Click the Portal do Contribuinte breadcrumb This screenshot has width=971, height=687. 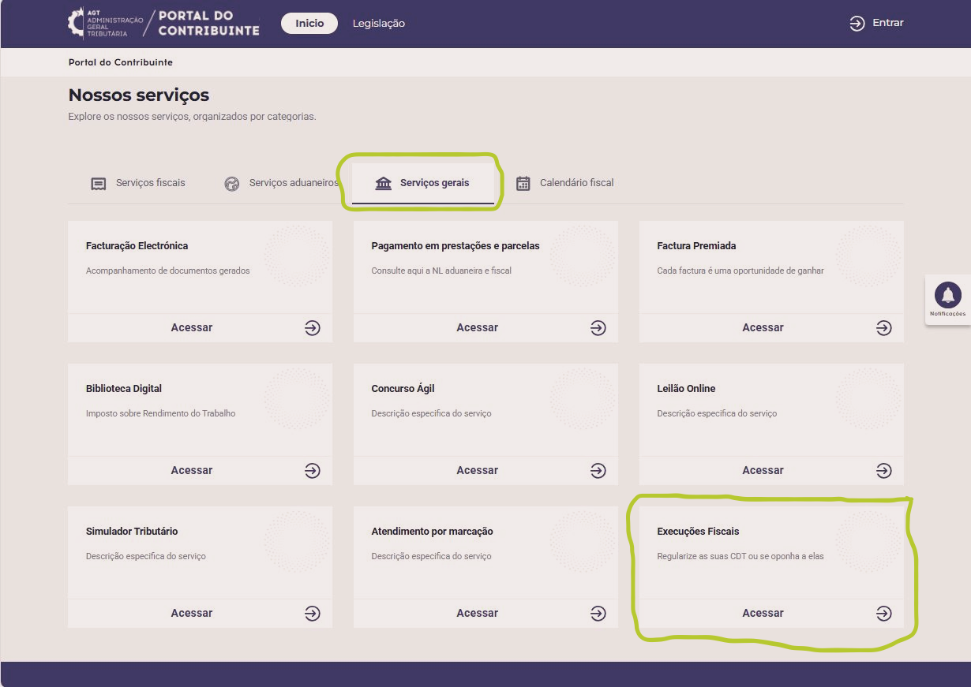pos(120,62)
